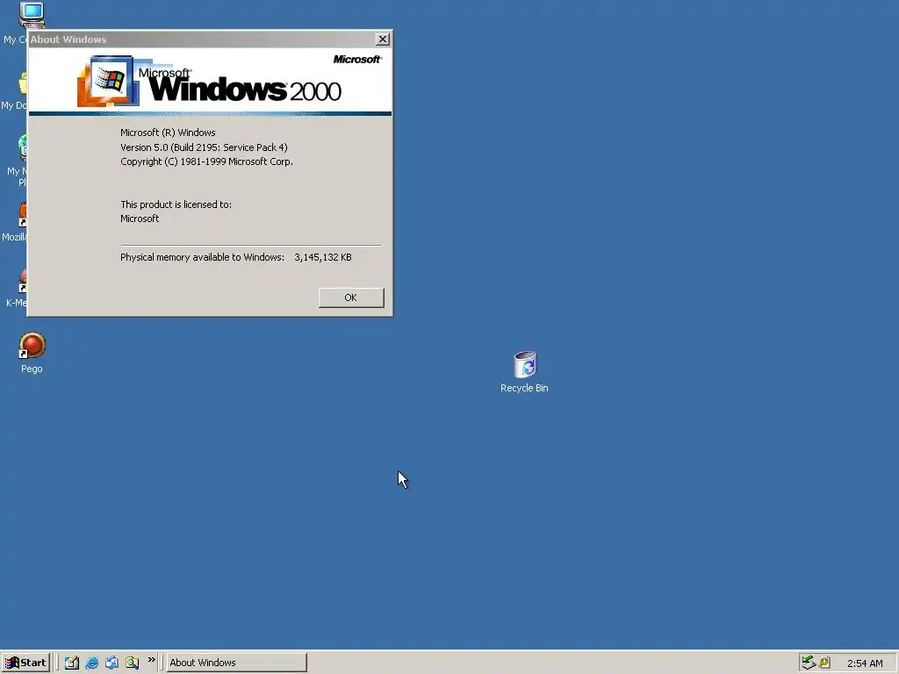Click the 'Pego' label under icon
The width and height of the screenshot is (899, 674).
point(32,369)
